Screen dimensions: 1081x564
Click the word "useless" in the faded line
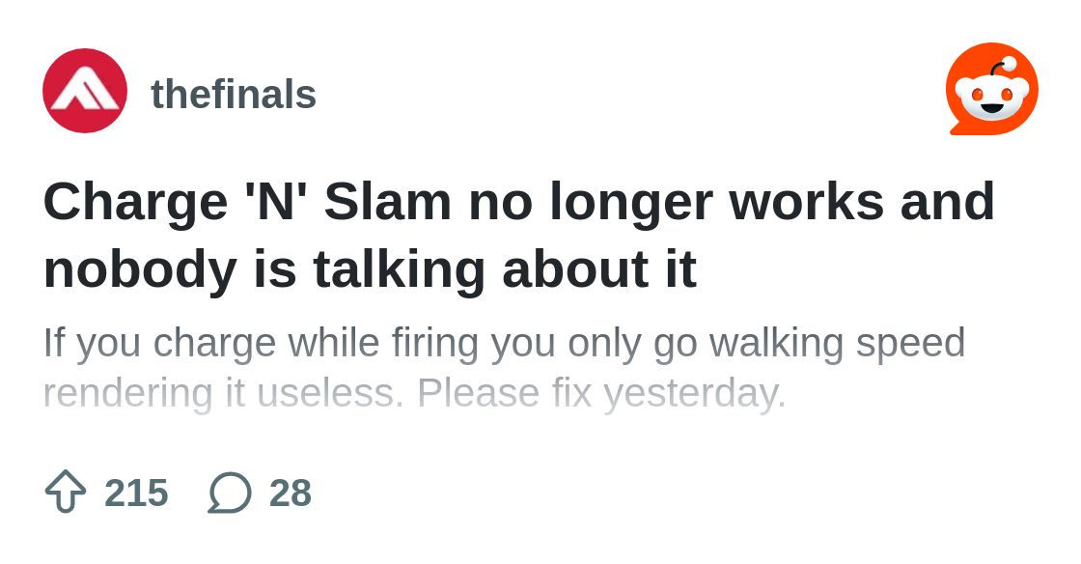point(329,394)
